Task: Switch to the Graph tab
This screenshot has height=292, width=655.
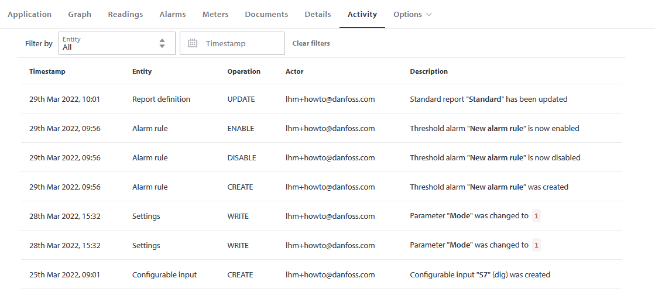Action: (x=80, y=14)
